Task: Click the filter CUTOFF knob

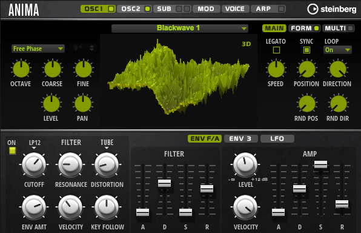Action: pos(34,164)
